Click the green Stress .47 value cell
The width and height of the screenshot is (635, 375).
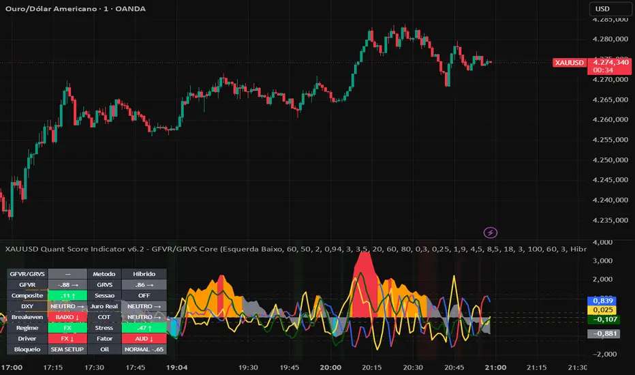144,328
